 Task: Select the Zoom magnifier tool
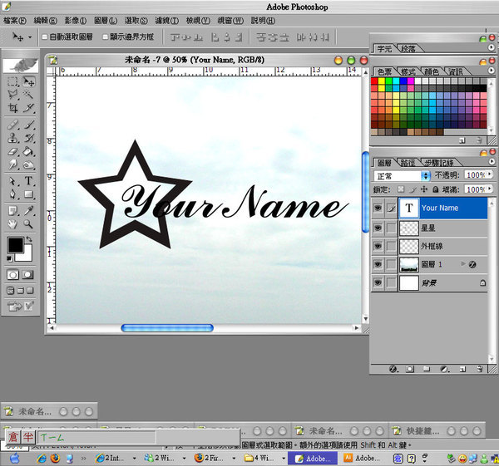(x=29, y=223)
